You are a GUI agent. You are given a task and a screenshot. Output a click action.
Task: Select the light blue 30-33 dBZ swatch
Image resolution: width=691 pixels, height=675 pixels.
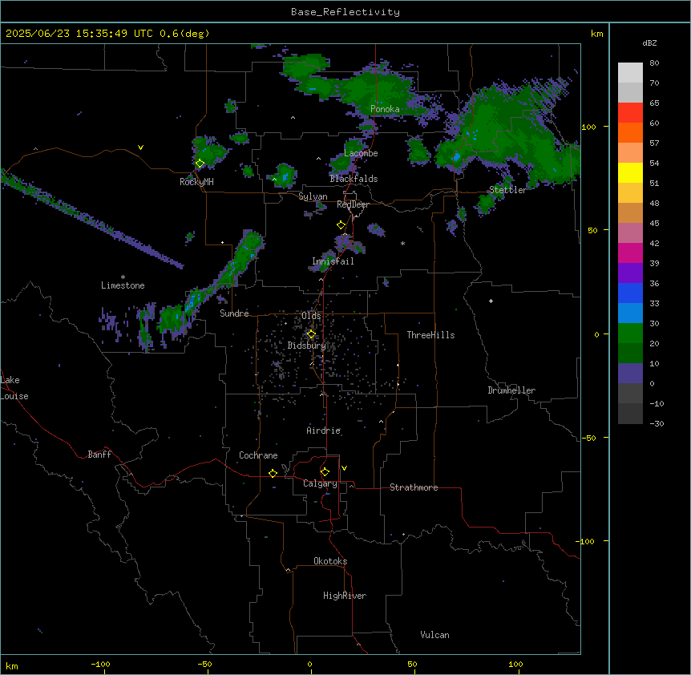point(630,313)
